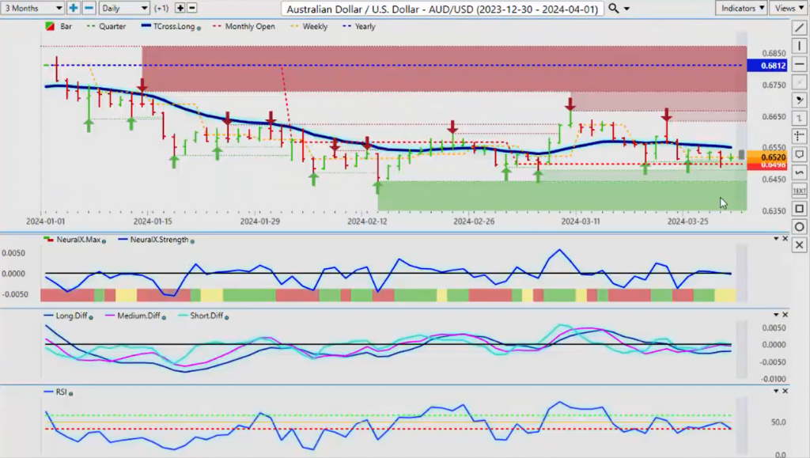This screenshot has width=810, height=458.
Task: Open the Views menu
Action: click(789, 8)
